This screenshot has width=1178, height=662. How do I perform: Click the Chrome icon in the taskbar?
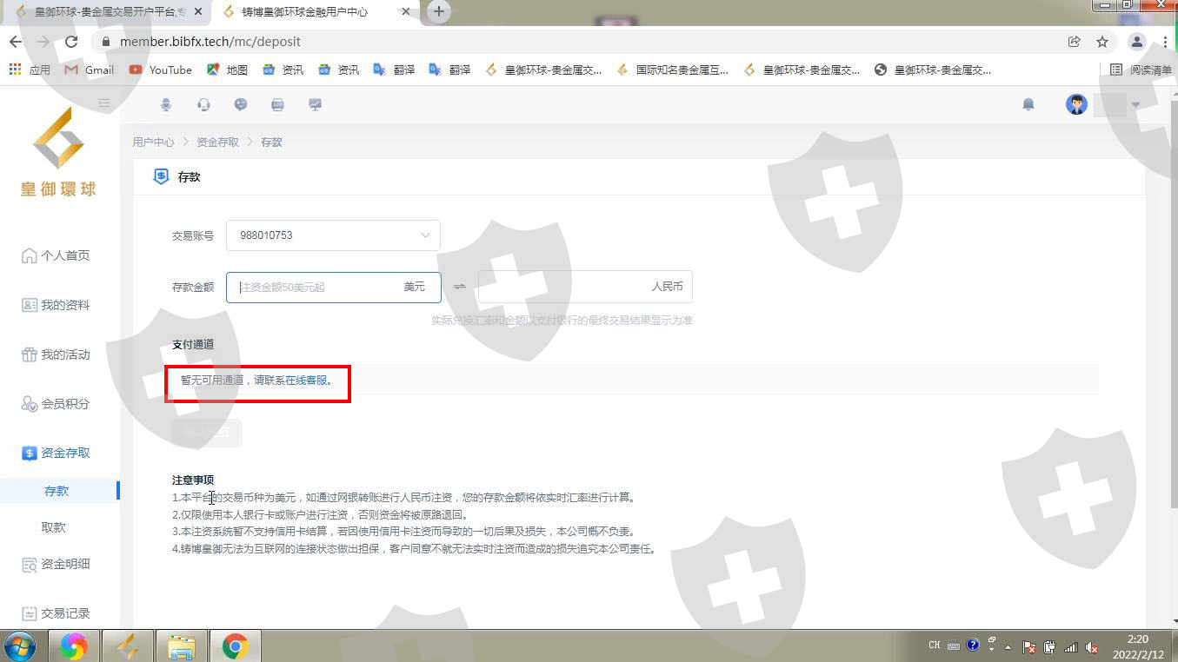235,646
